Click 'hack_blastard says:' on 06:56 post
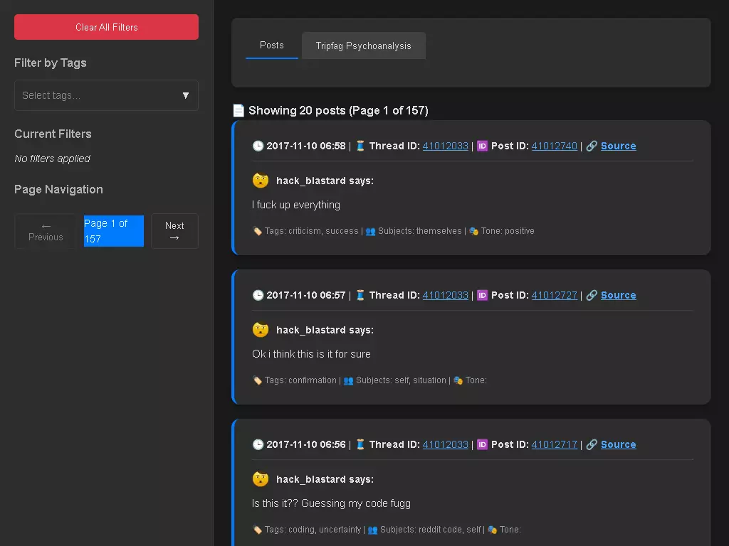 (x=325, y=479)
